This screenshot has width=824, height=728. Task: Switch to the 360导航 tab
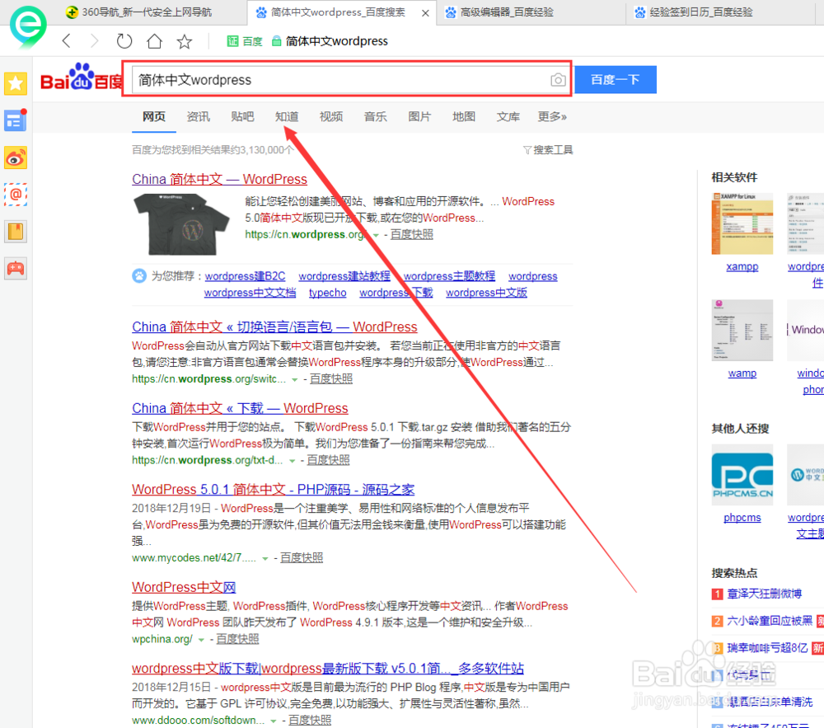(x=139, y=12)
